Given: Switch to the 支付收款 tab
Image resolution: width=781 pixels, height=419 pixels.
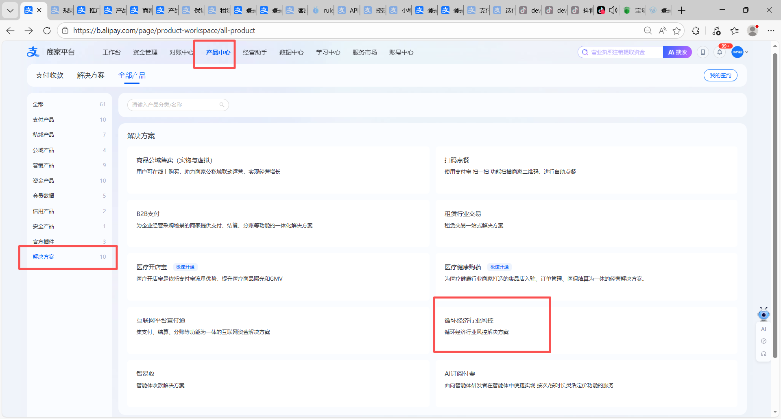Looking at the screenshot, I should tap(50, 75).
